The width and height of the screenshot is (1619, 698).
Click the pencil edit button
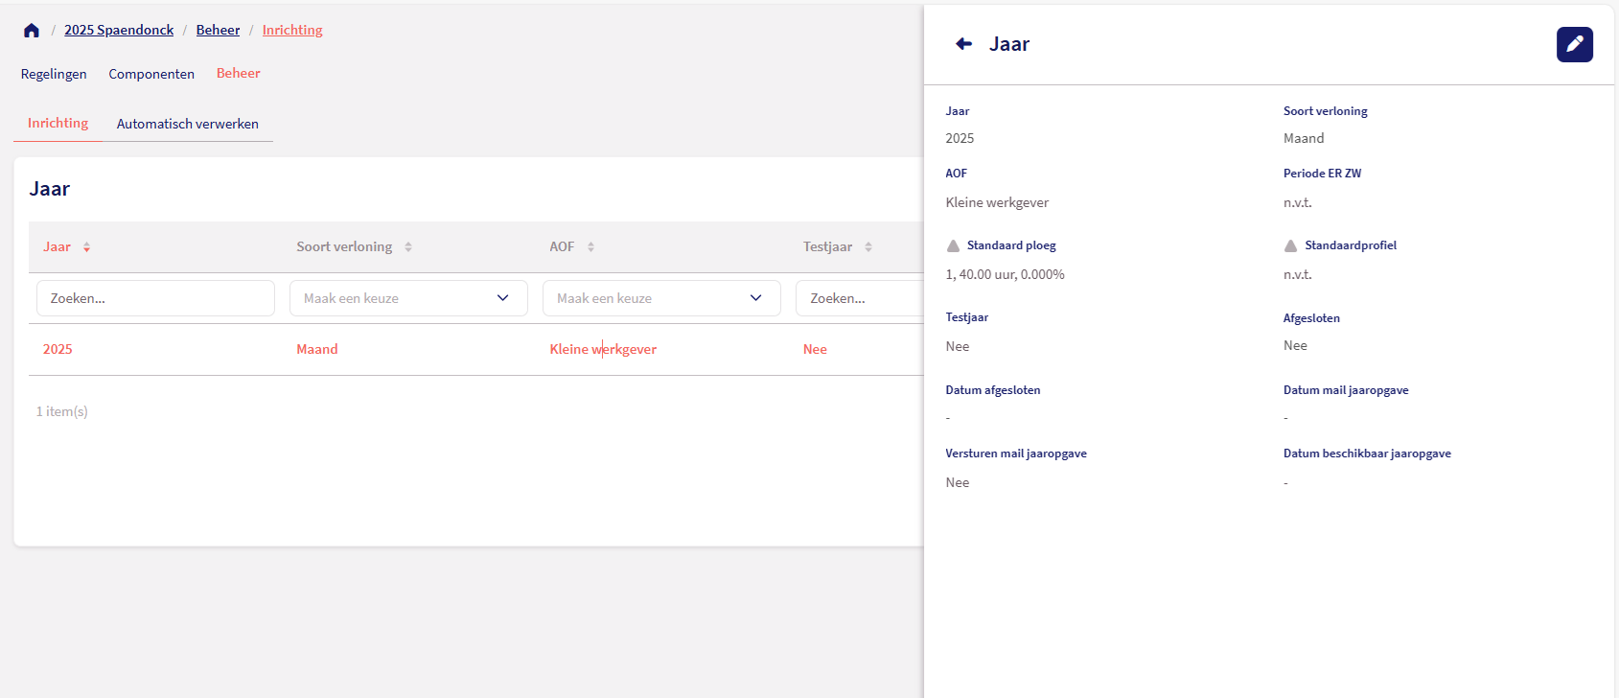click(x=1574, y=44)
